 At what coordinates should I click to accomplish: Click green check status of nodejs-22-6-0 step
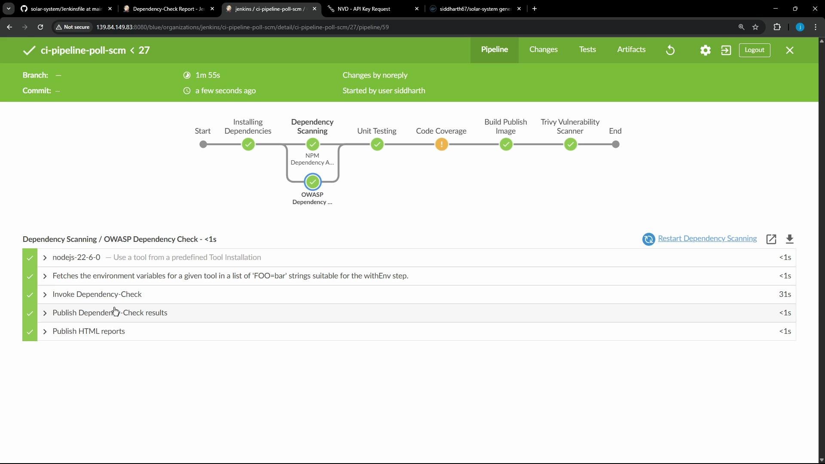pyautogui.click(x=30, y=258)
